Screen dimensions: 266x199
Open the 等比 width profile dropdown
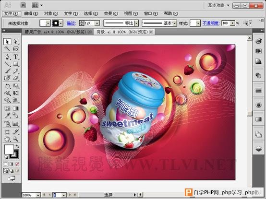pos(136,23)
